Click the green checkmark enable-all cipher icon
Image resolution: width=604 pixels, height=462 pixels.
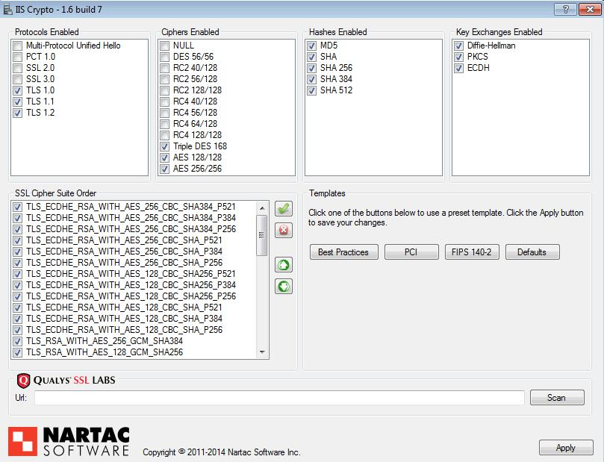(x=284, y=209)
